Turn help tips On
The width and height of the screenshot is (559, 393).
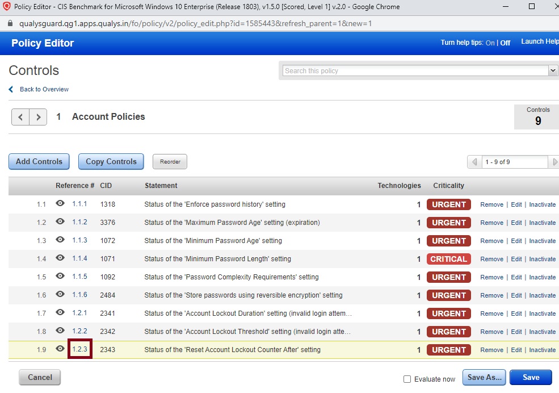[x=490, y=43]
